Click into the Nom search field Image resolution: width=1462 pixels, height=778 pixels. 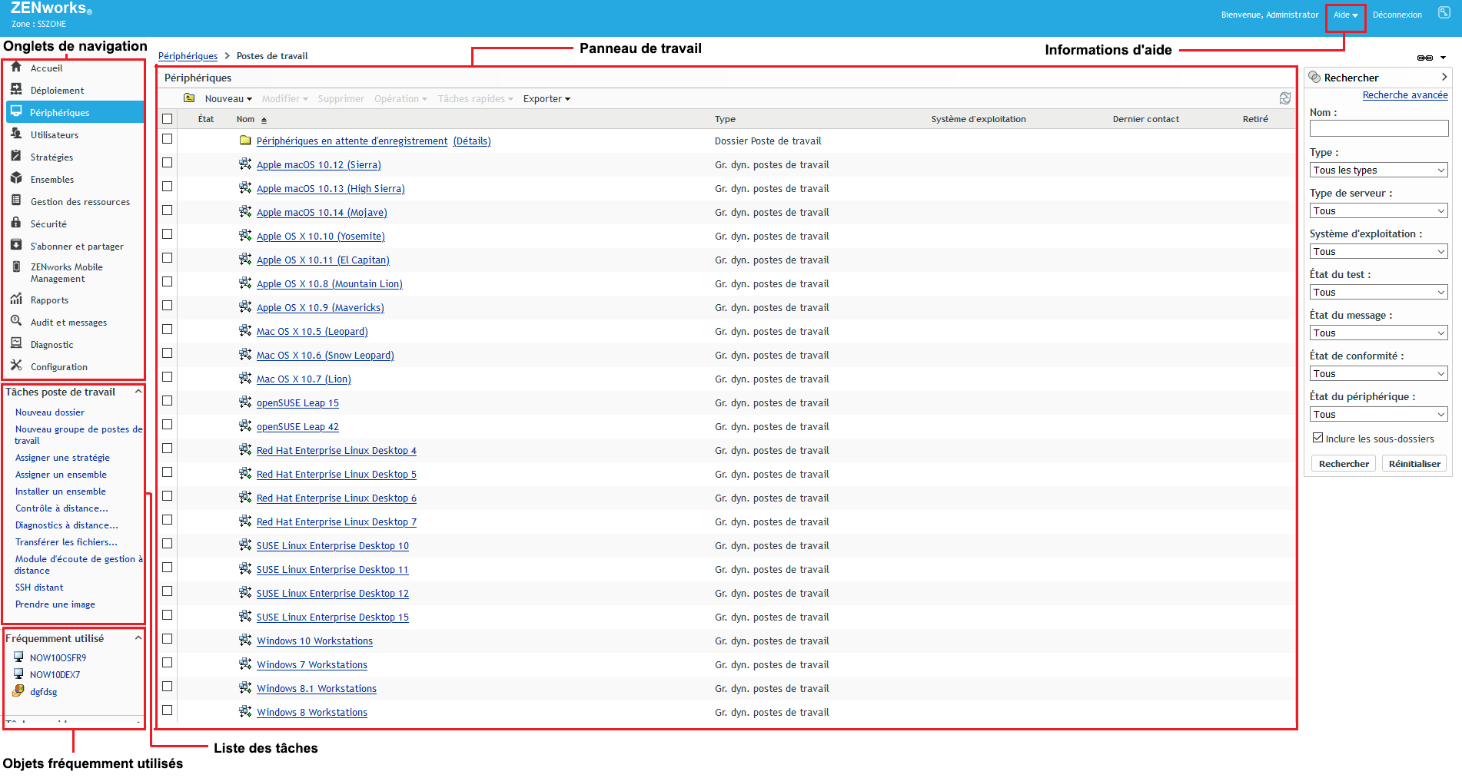(x=1379, y=128)
